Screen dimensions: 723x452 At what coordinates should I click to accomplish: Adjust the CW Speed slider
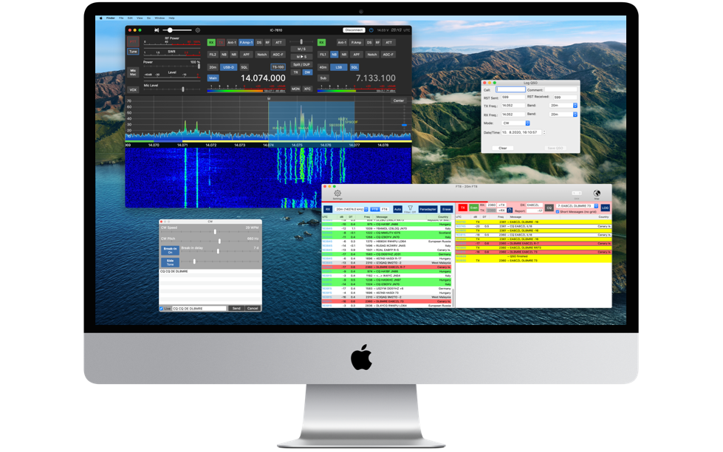[215, 231]
